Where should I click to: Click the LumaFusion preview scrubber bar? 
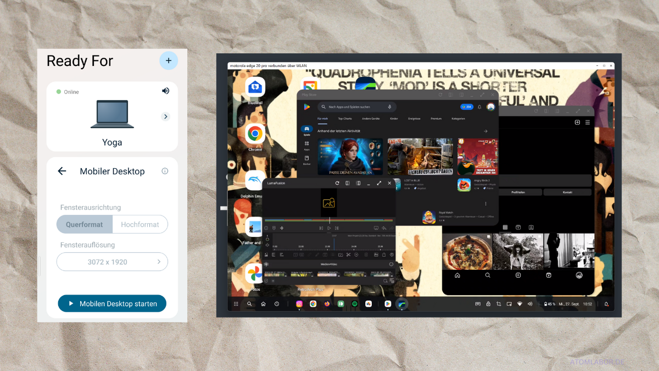point(329,220)
